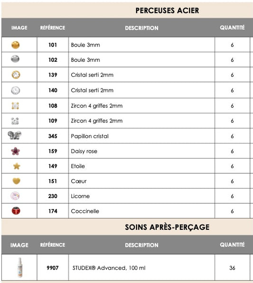
Task: Click the red Coccinelle ladybug icon
Action: (x=16, y=211)
